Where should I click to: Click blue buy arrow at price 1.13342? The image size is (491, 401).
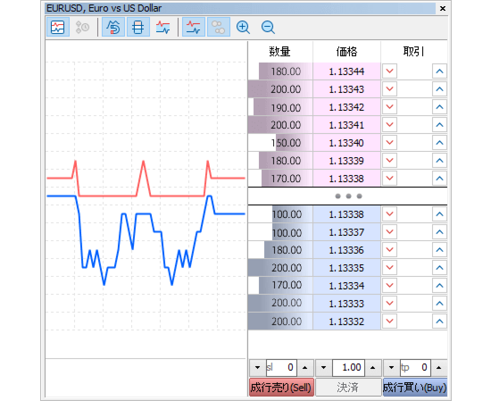tap(440, 107)
